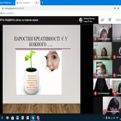Switch to the Gmail tab

pyautogui.click(x=7, y=3)
